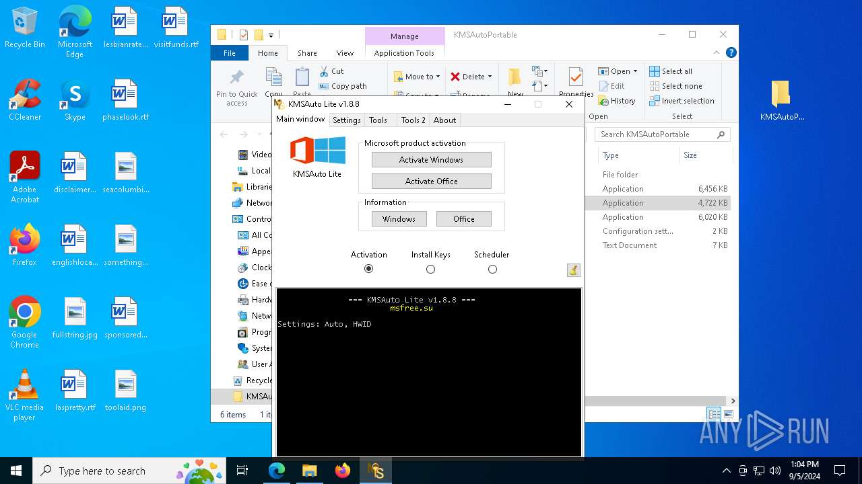Viewport: 862px width, 484px height.
Task: Click the History ribbon button
Action: (x=616, y=101)
